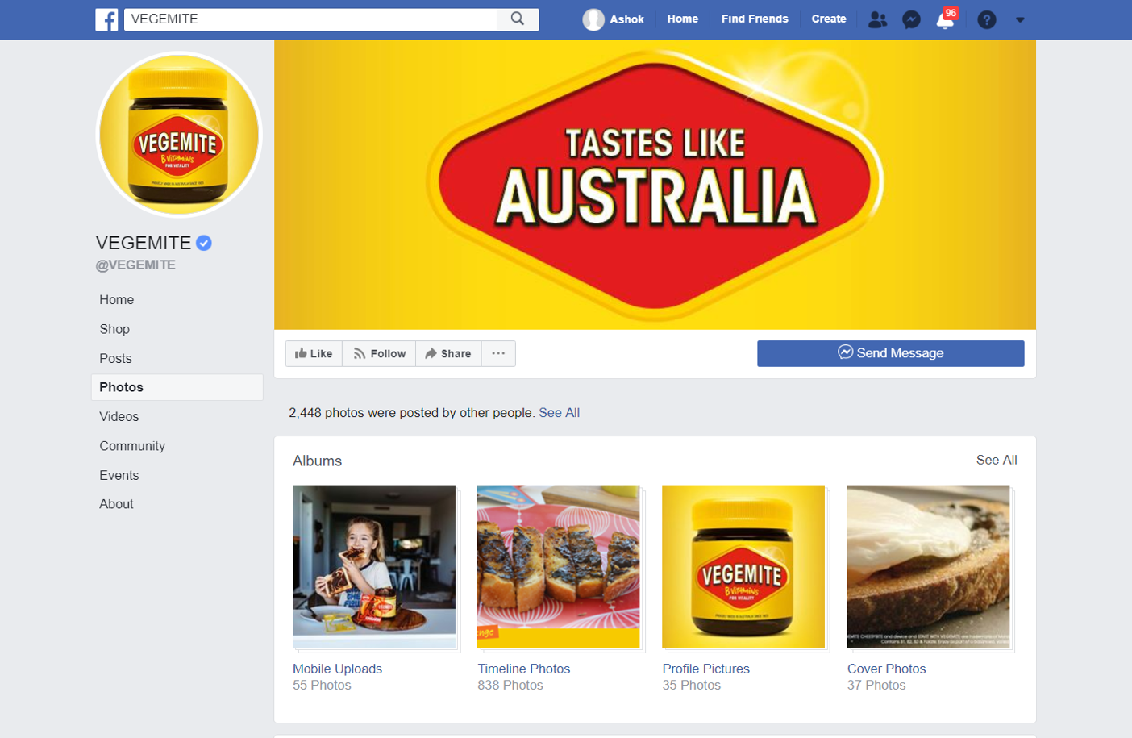Open the Tastes Like Australia cover photo
This screenshot has height=738, width=1132.
[x=655, y=185]
